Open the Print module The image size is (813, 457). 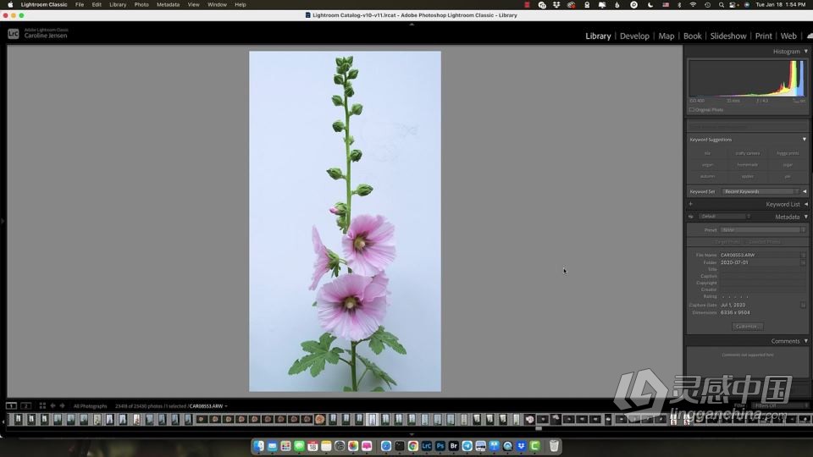pos(763,36)
